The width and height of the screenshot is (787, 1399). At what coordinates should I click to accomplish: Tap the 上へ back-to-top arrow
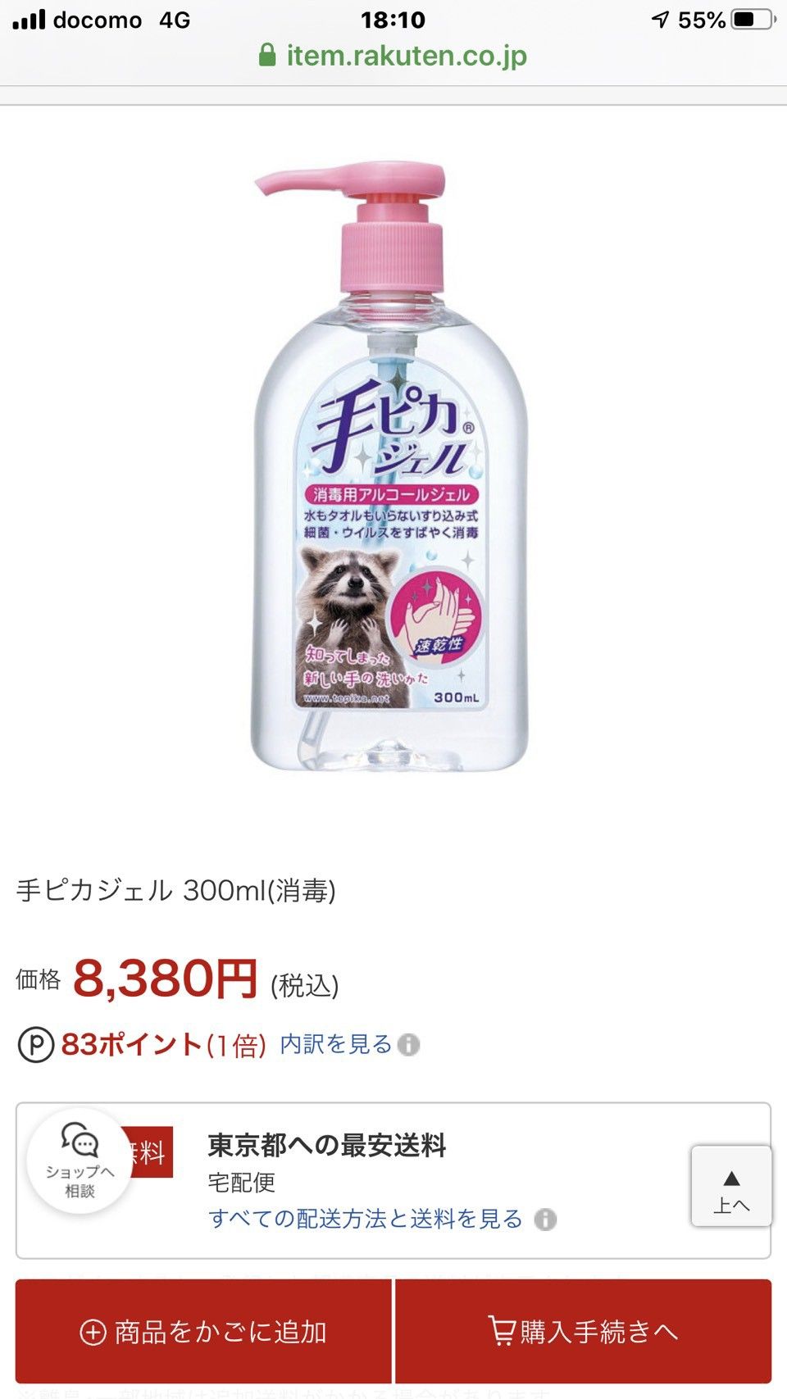(x=731, y=1186)
